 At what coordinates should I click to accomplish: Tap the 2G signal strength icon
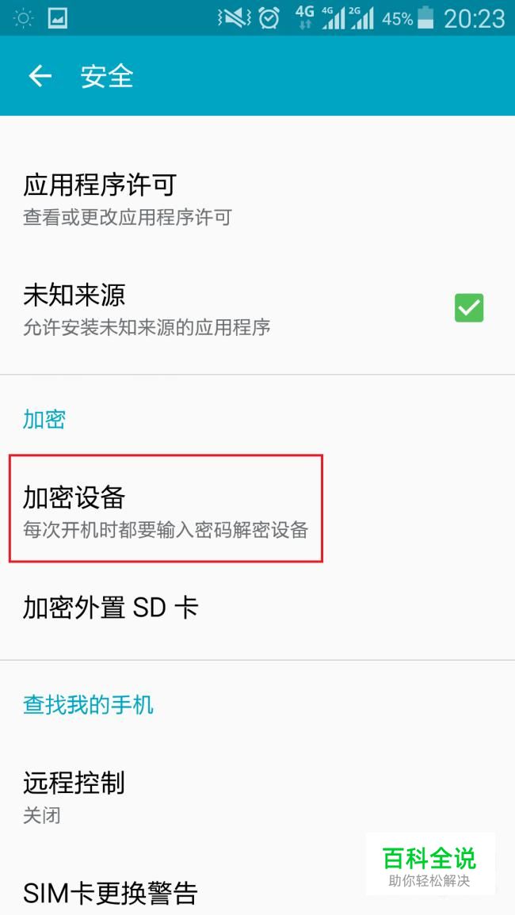coord(360,18)
